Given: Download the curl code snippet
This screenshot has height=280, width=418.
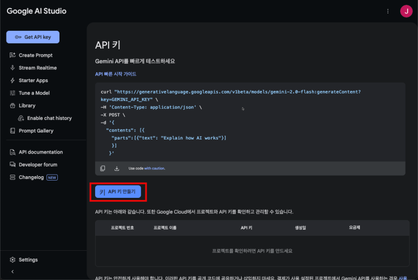Looking at the screenshot, I should (117, 168).
